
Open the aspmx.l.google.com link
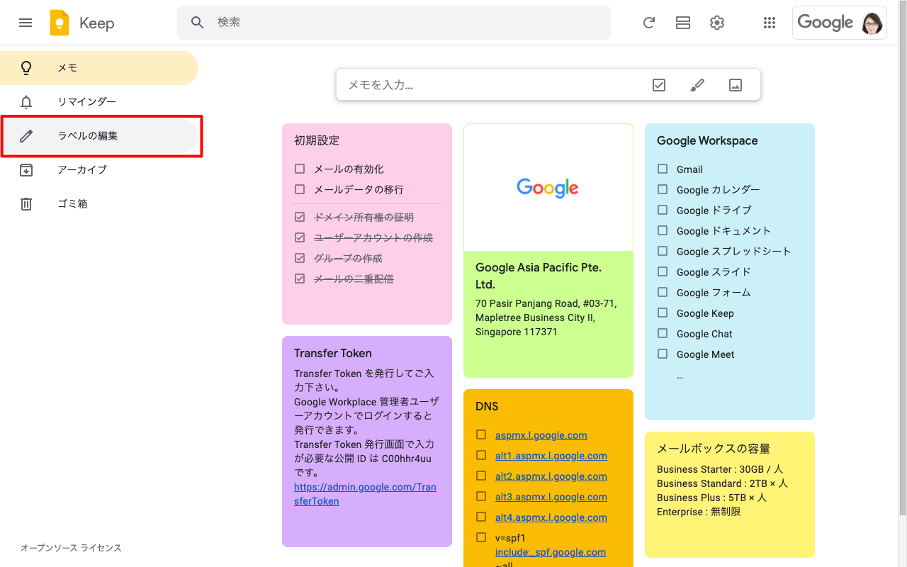(x=541, y=435)
